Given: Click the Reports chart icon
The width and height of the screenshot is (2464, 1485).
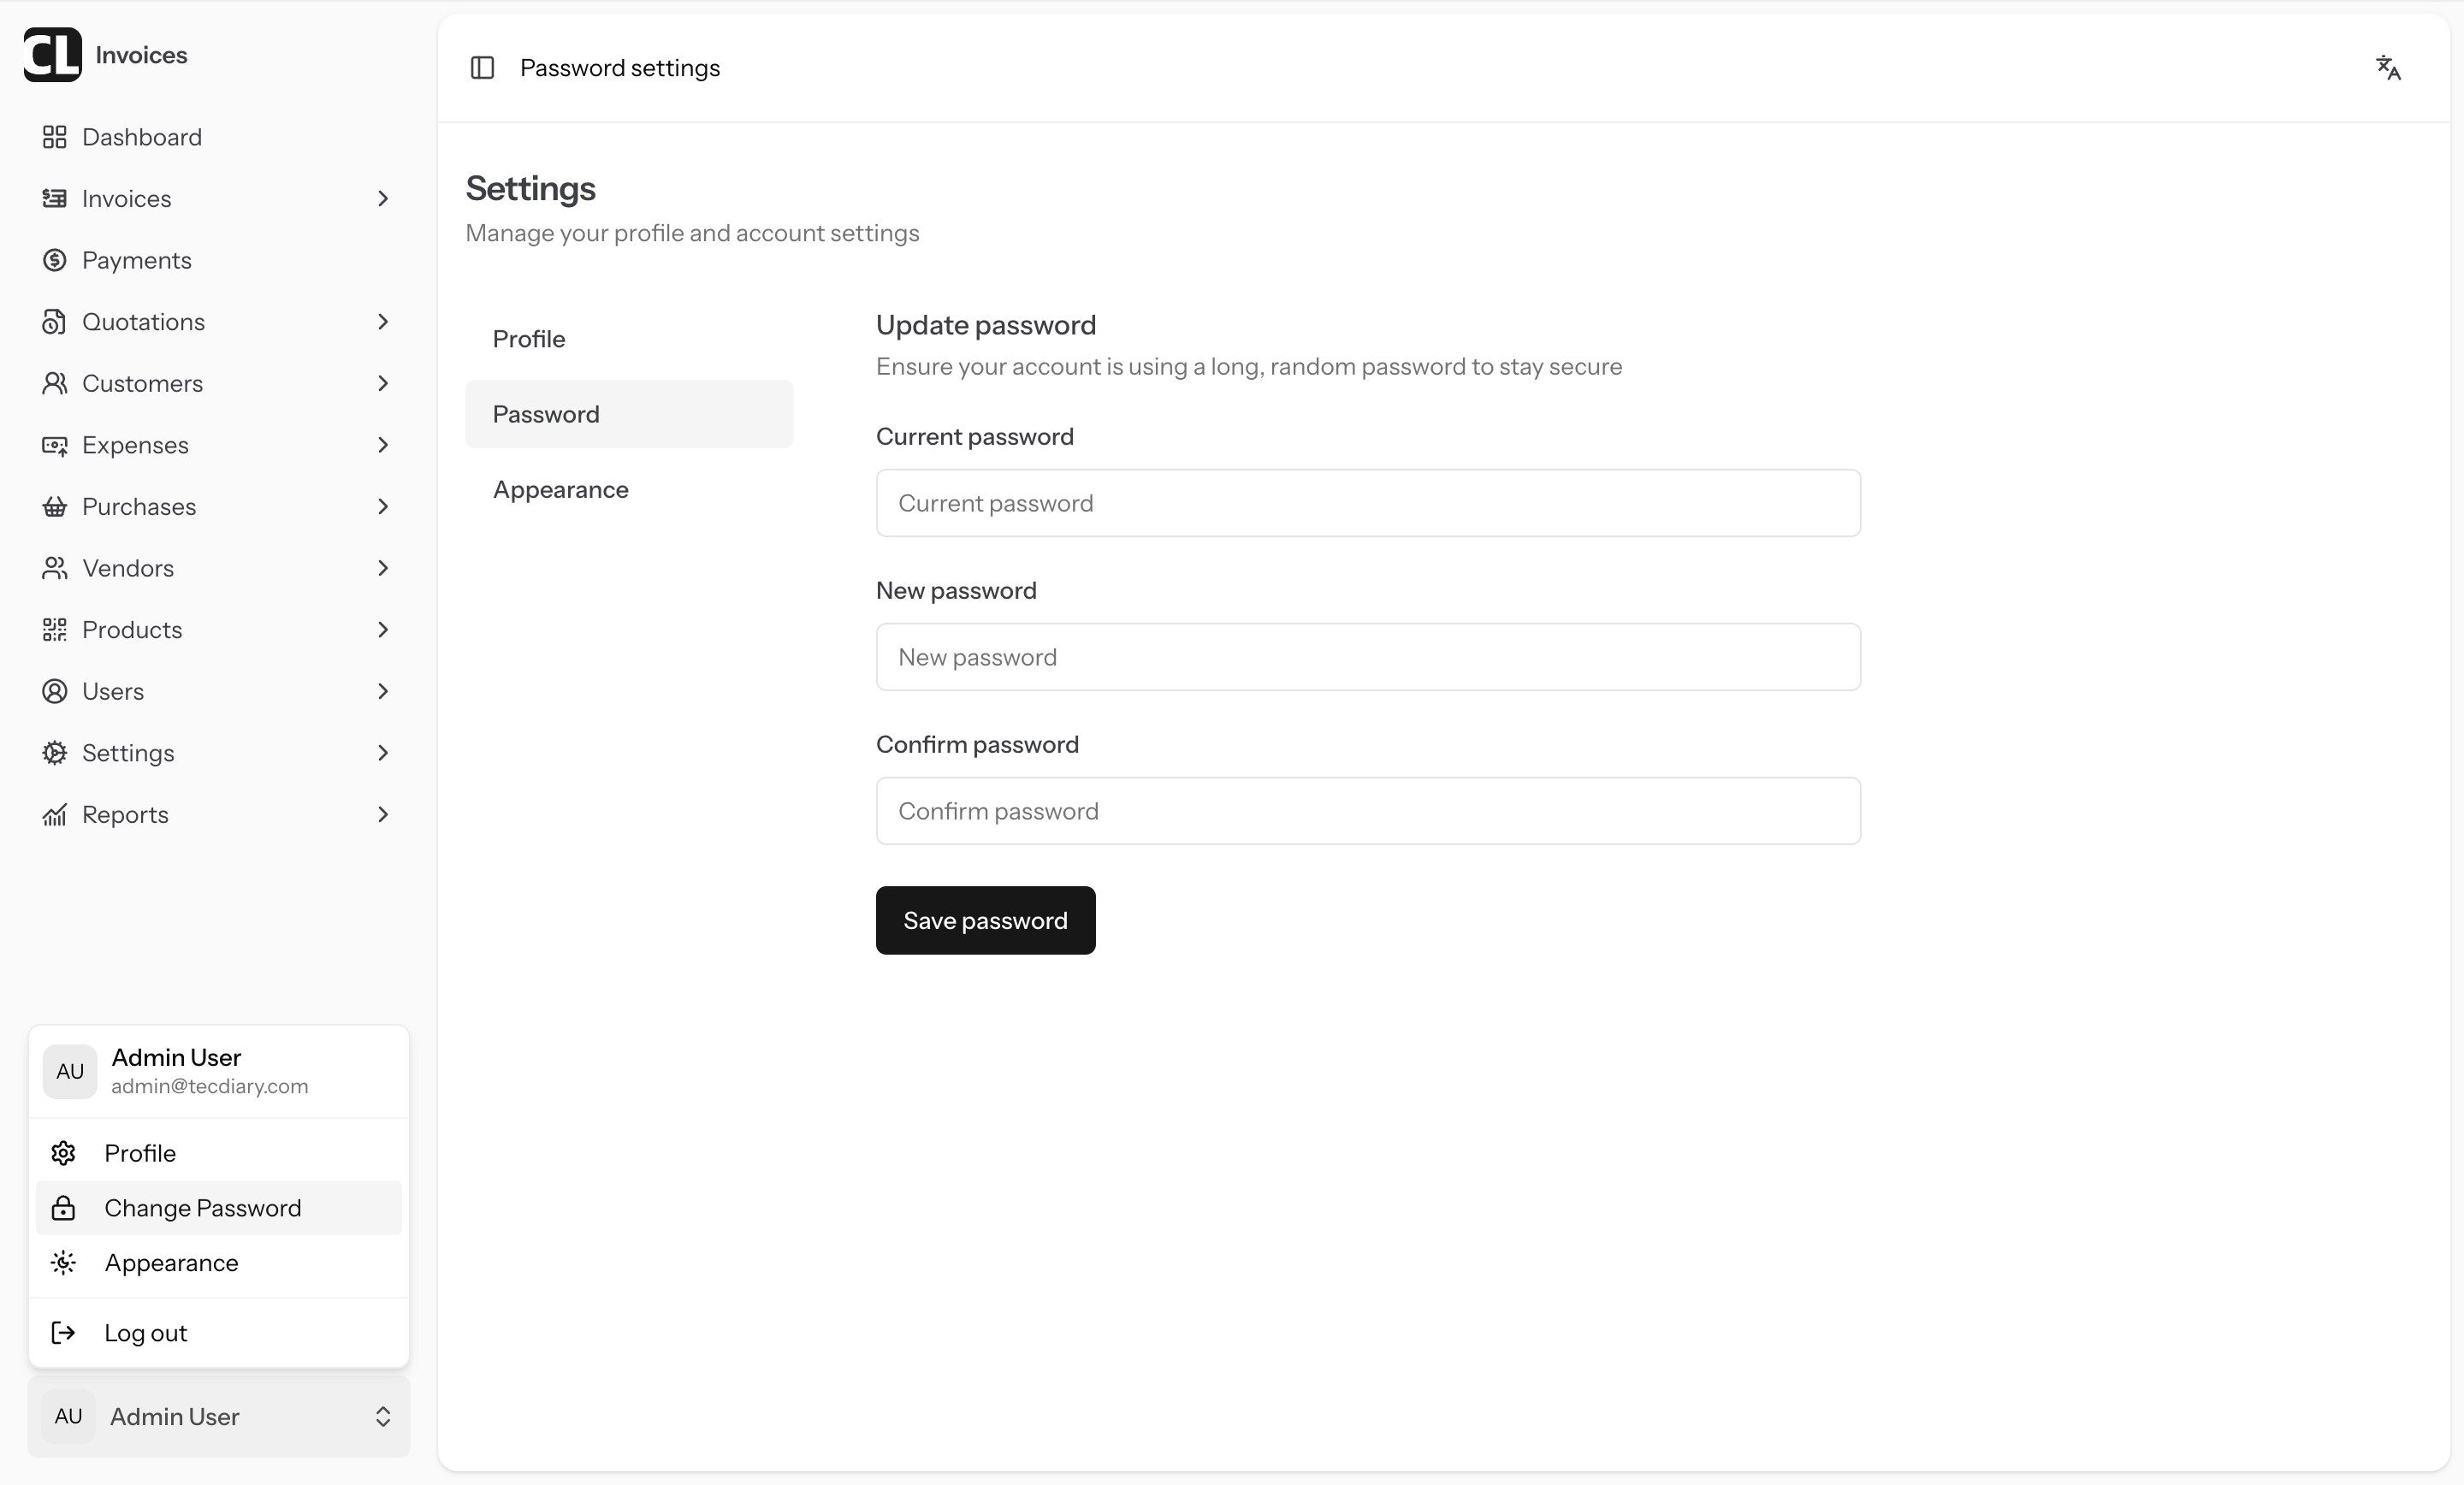Looking at the screenshot, I should point(55,815).
